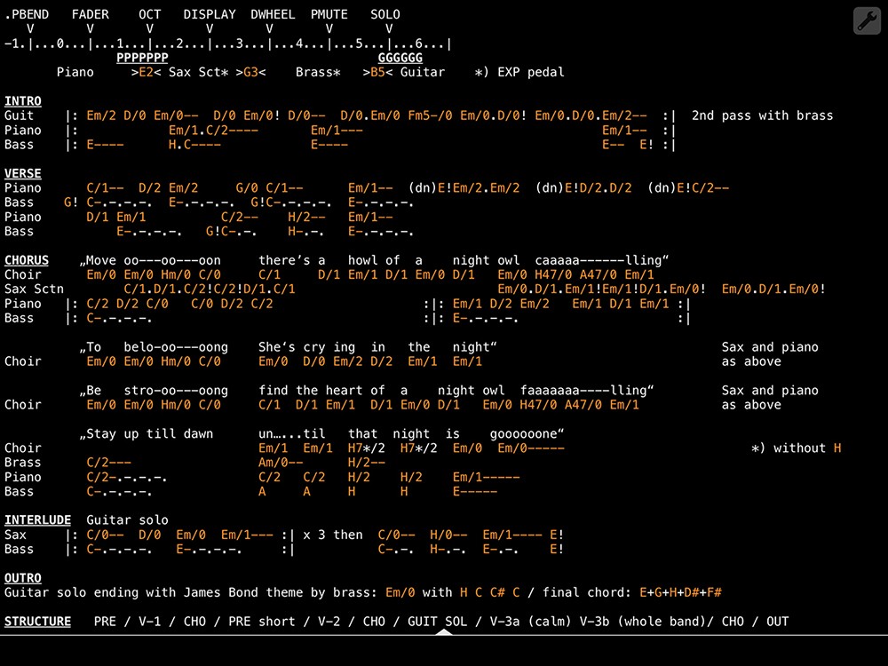888x666 pixels.
Task: Click the arrow marker below PMUTE
Action: (329, 28)
